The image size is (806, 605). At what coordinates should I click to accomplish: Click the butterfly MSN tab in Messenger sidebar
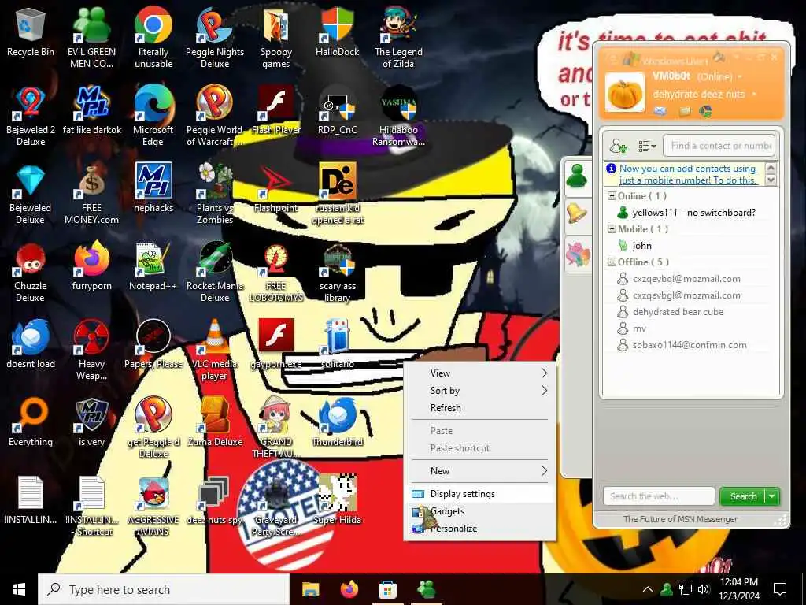(x=577, y=254)
